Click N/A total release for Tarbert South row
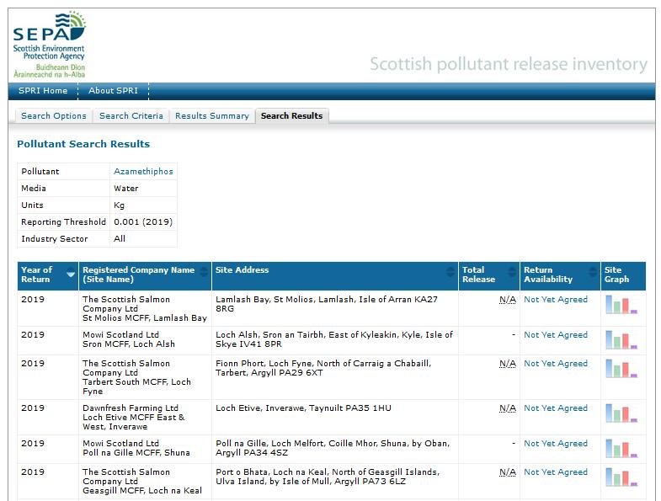The image size is (661, 501). (508, 364)
